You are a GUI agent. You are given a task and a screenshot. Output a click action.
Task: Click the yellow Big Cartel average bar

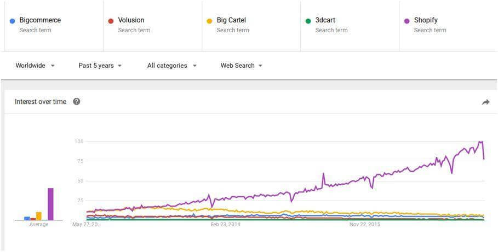coord(39,216)
